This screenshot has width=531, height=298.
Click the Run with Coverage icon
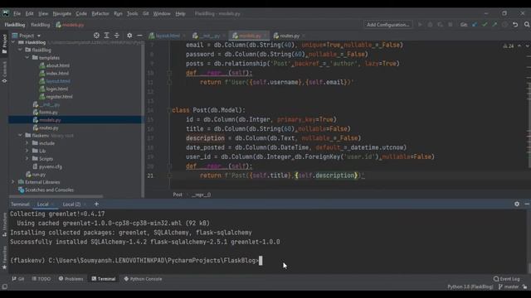441,25
